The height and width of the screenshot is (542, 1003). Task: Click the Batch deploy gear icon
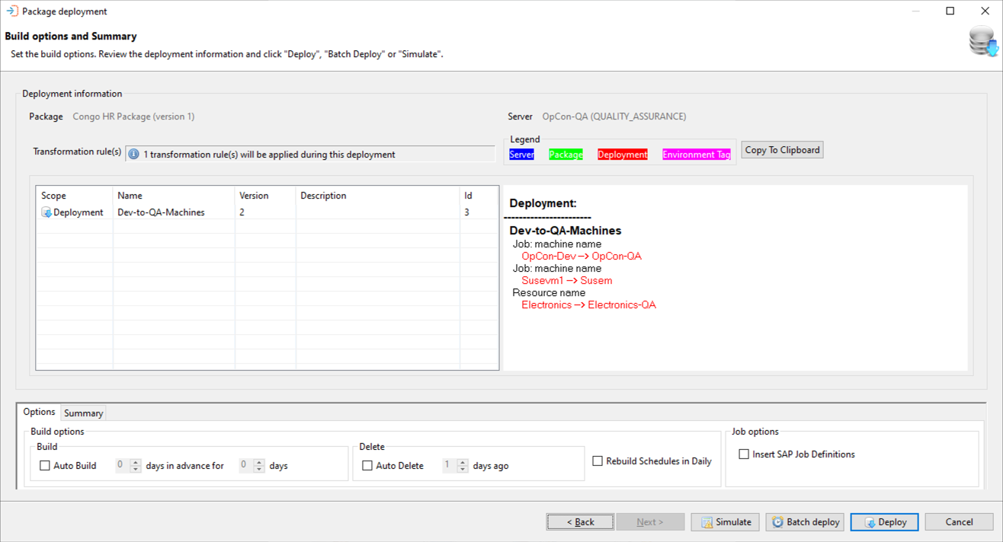point(777,522)
